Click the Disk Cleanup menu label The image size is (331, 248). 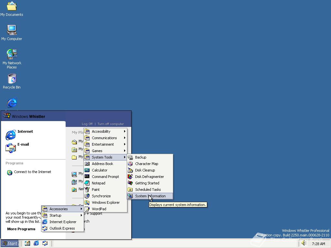[x=145, y=170]
